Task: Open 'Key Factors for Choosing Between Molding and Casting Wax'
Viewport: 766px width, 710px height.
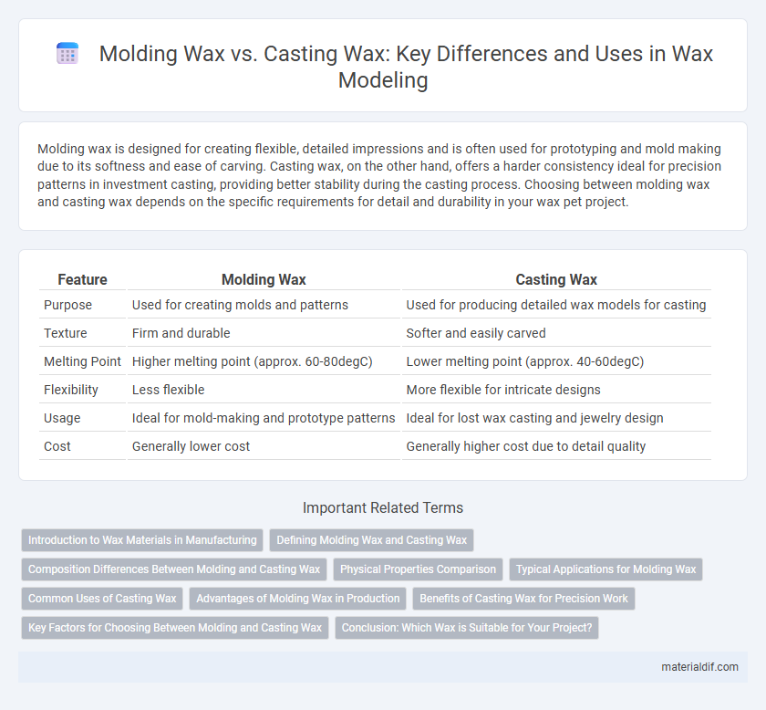Action: coord(175,628)
